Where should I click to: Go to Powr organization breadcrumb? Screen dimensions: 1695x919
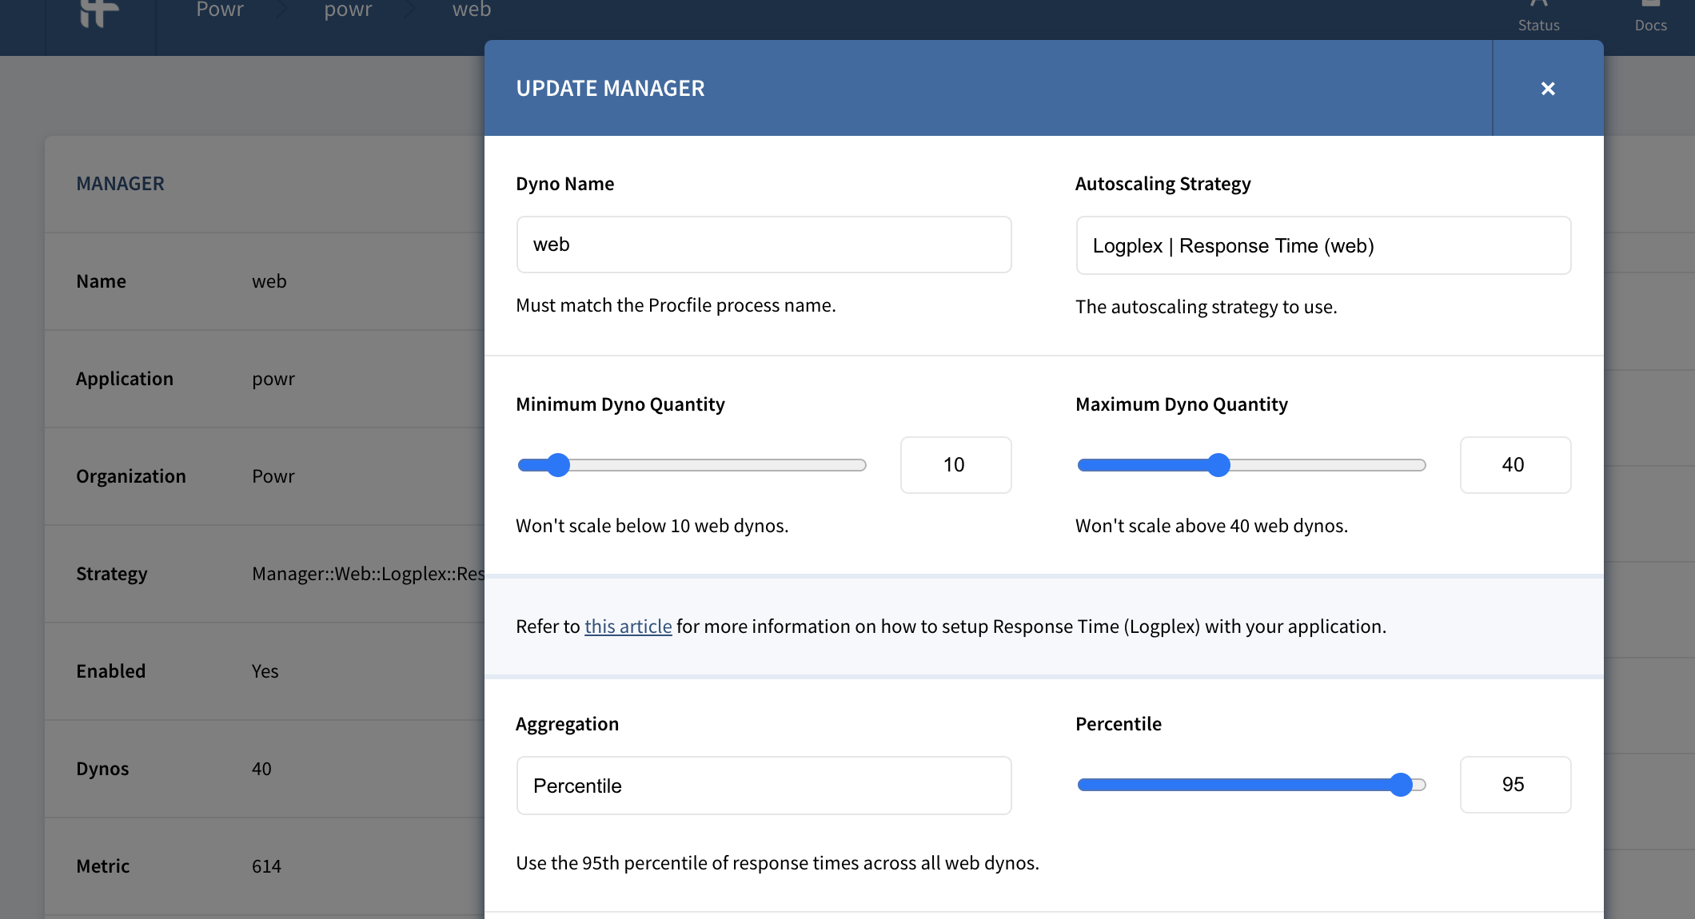click(x=220, y=10)
